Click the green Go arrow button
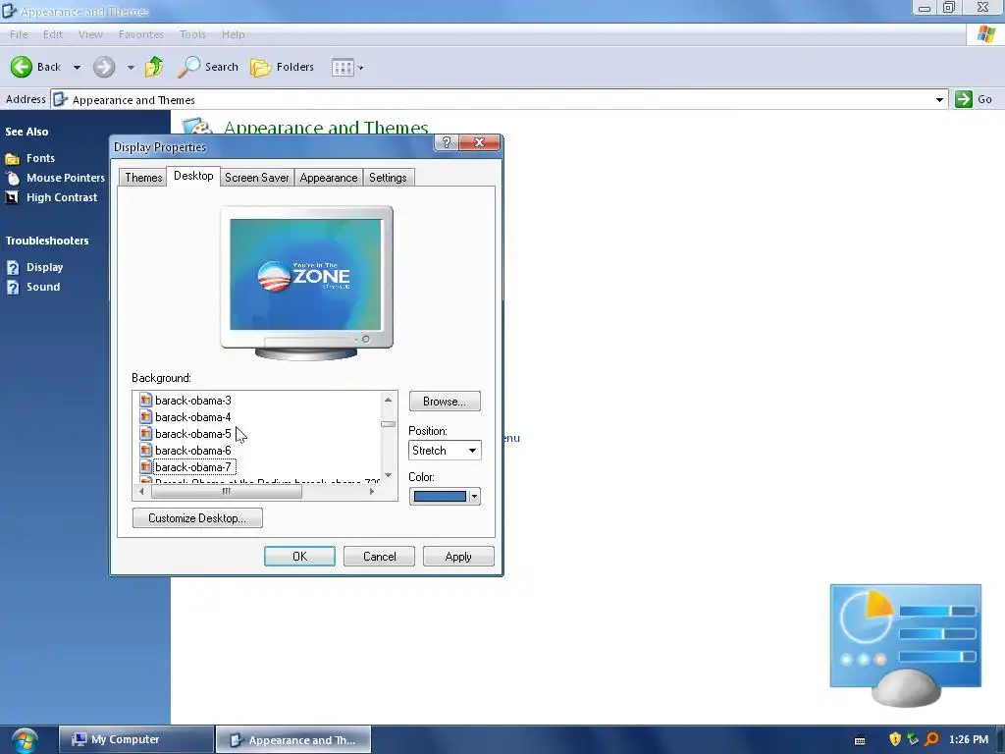1005x754 pixels. (x=964, y=99)
